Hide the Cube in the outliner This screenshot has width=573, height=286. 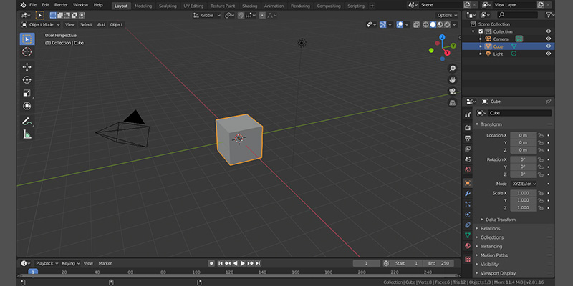[549, 46]
